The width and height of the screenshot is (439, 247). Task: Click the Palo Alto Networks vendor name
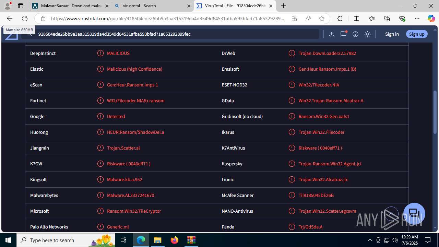[x=49, y=227]
